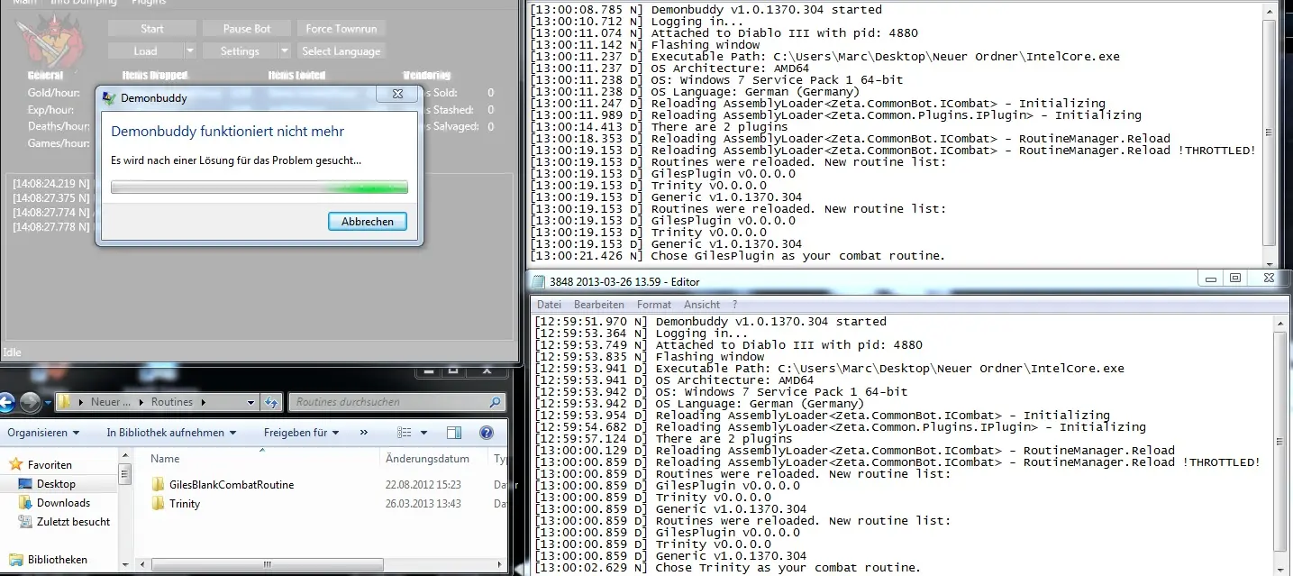Click the Trinity folder icon
Image resolution: width=1293 pixels, height=576 pixels.
point(159,504)
